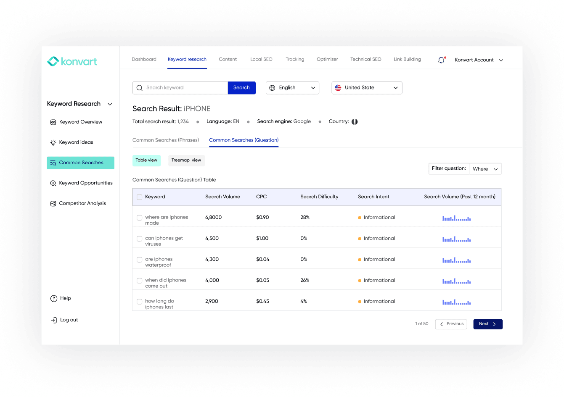Click the Konvart logo
This screenshot has width=564, height=397.
pos(72,61)
